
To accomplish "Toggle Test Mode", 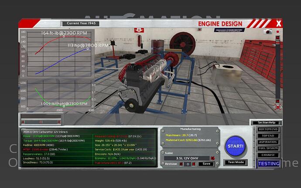I will click(235, 162).
